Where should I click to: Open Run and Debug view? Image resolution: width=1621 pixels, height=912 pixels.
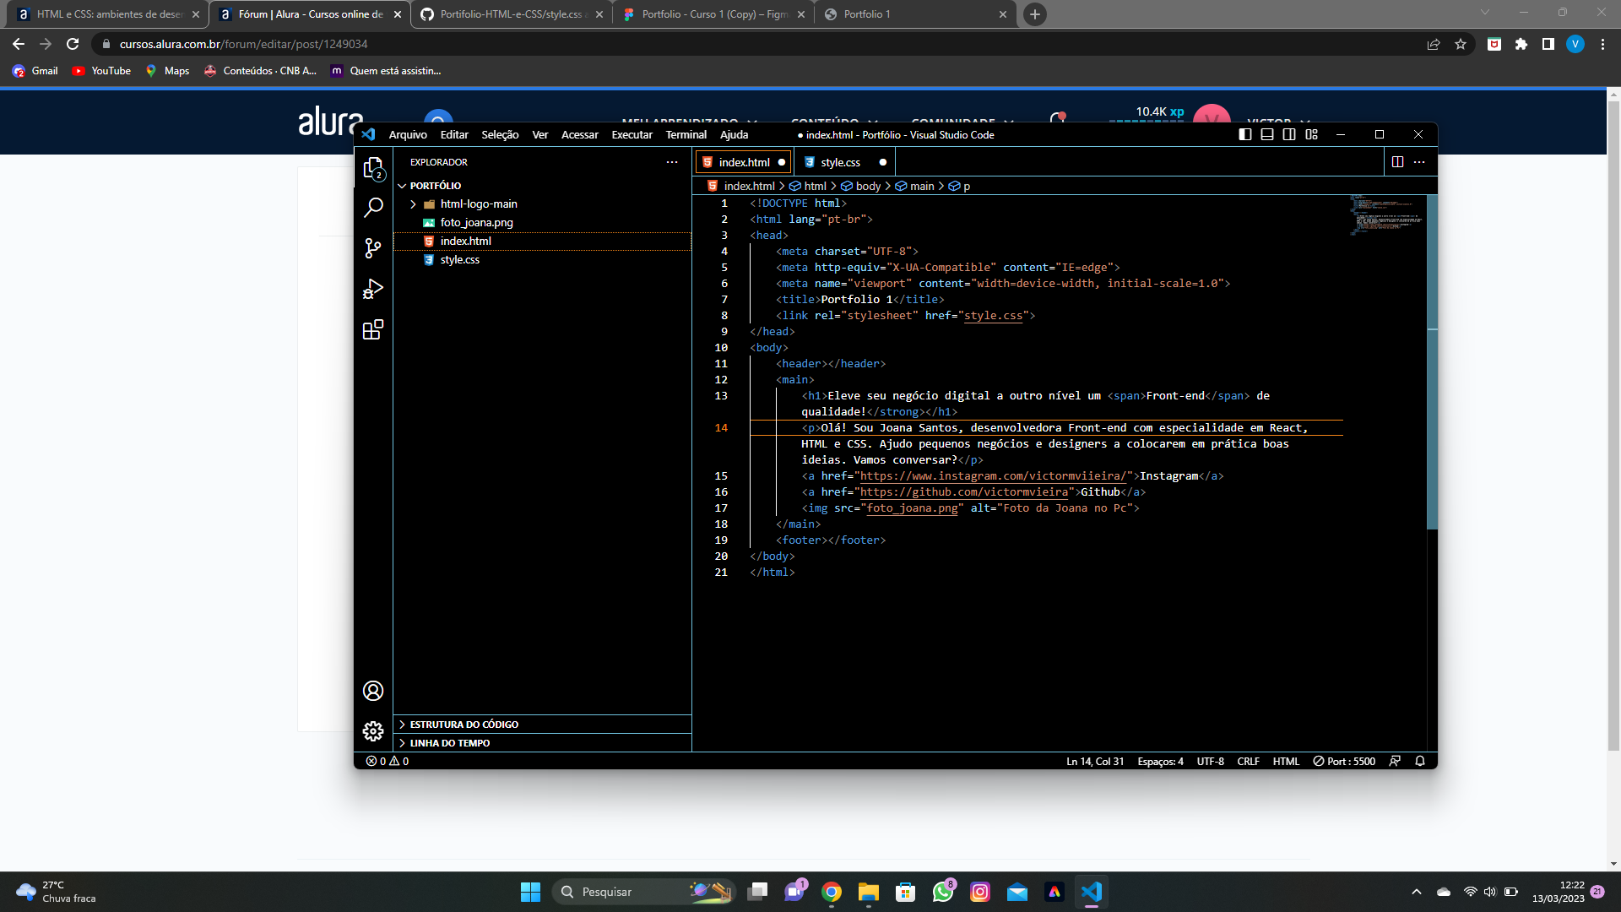coord(373,289)
